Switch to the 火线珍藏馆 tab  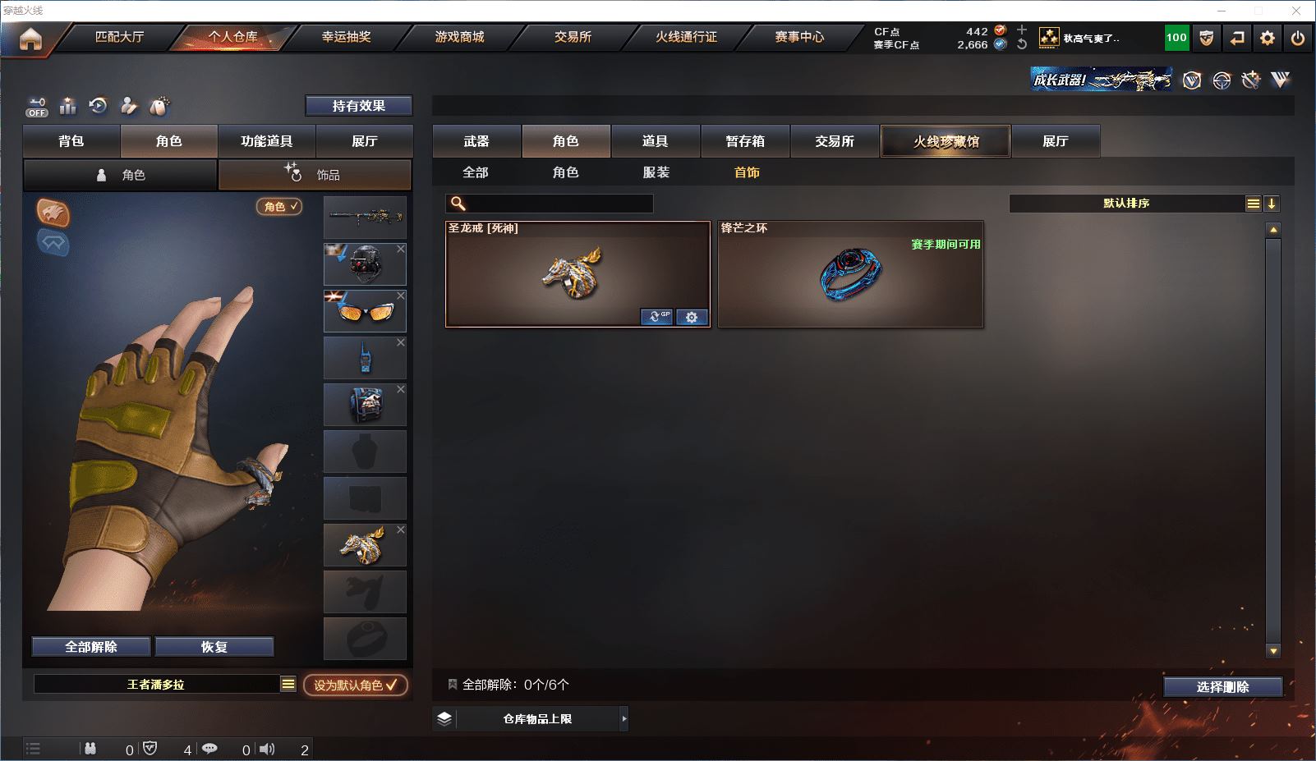(x=946, y=141)
